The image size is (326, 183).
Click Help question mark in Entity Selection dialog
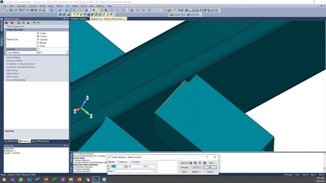pyautogui.click(x=207, y=157)
